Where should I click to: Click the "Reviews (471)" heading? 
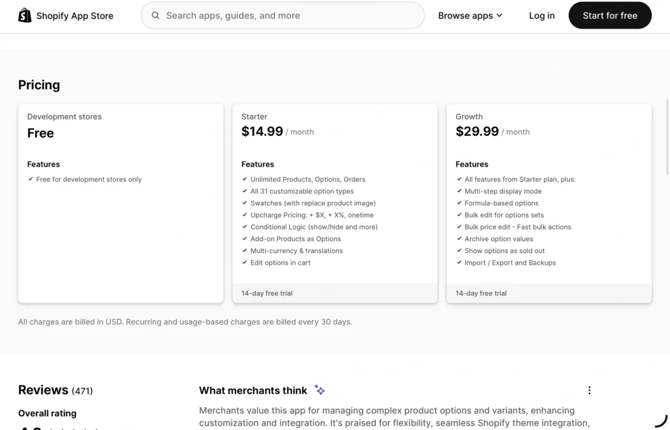click(x=55, y=389)
